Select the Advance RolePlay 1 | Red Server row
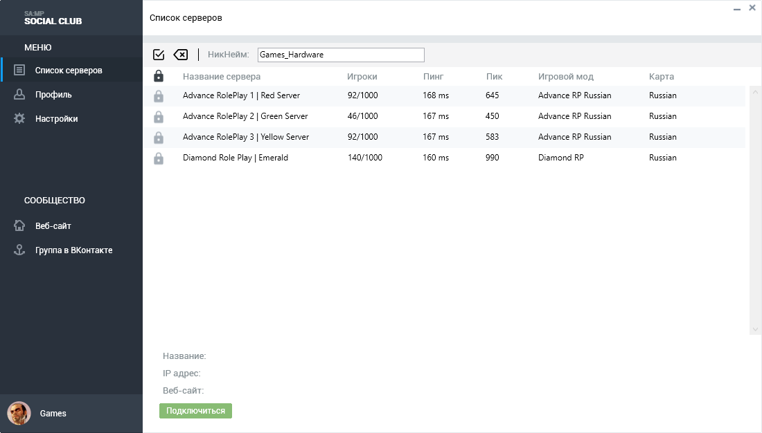762x433 pixels. pos(444,96)
